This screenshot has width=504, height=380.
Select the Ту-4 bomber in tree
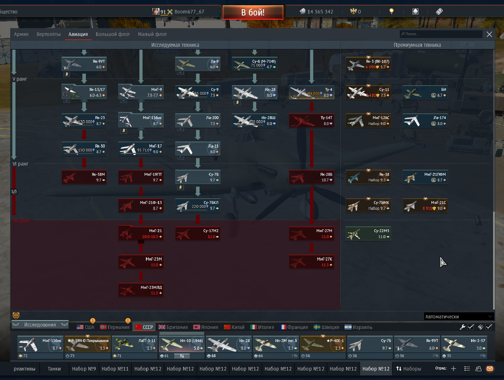coord(311,92)
